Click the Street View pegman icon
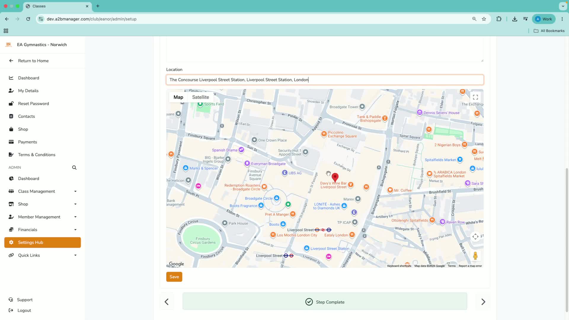This screenshot has height=320, width=569. click(475, 256)
